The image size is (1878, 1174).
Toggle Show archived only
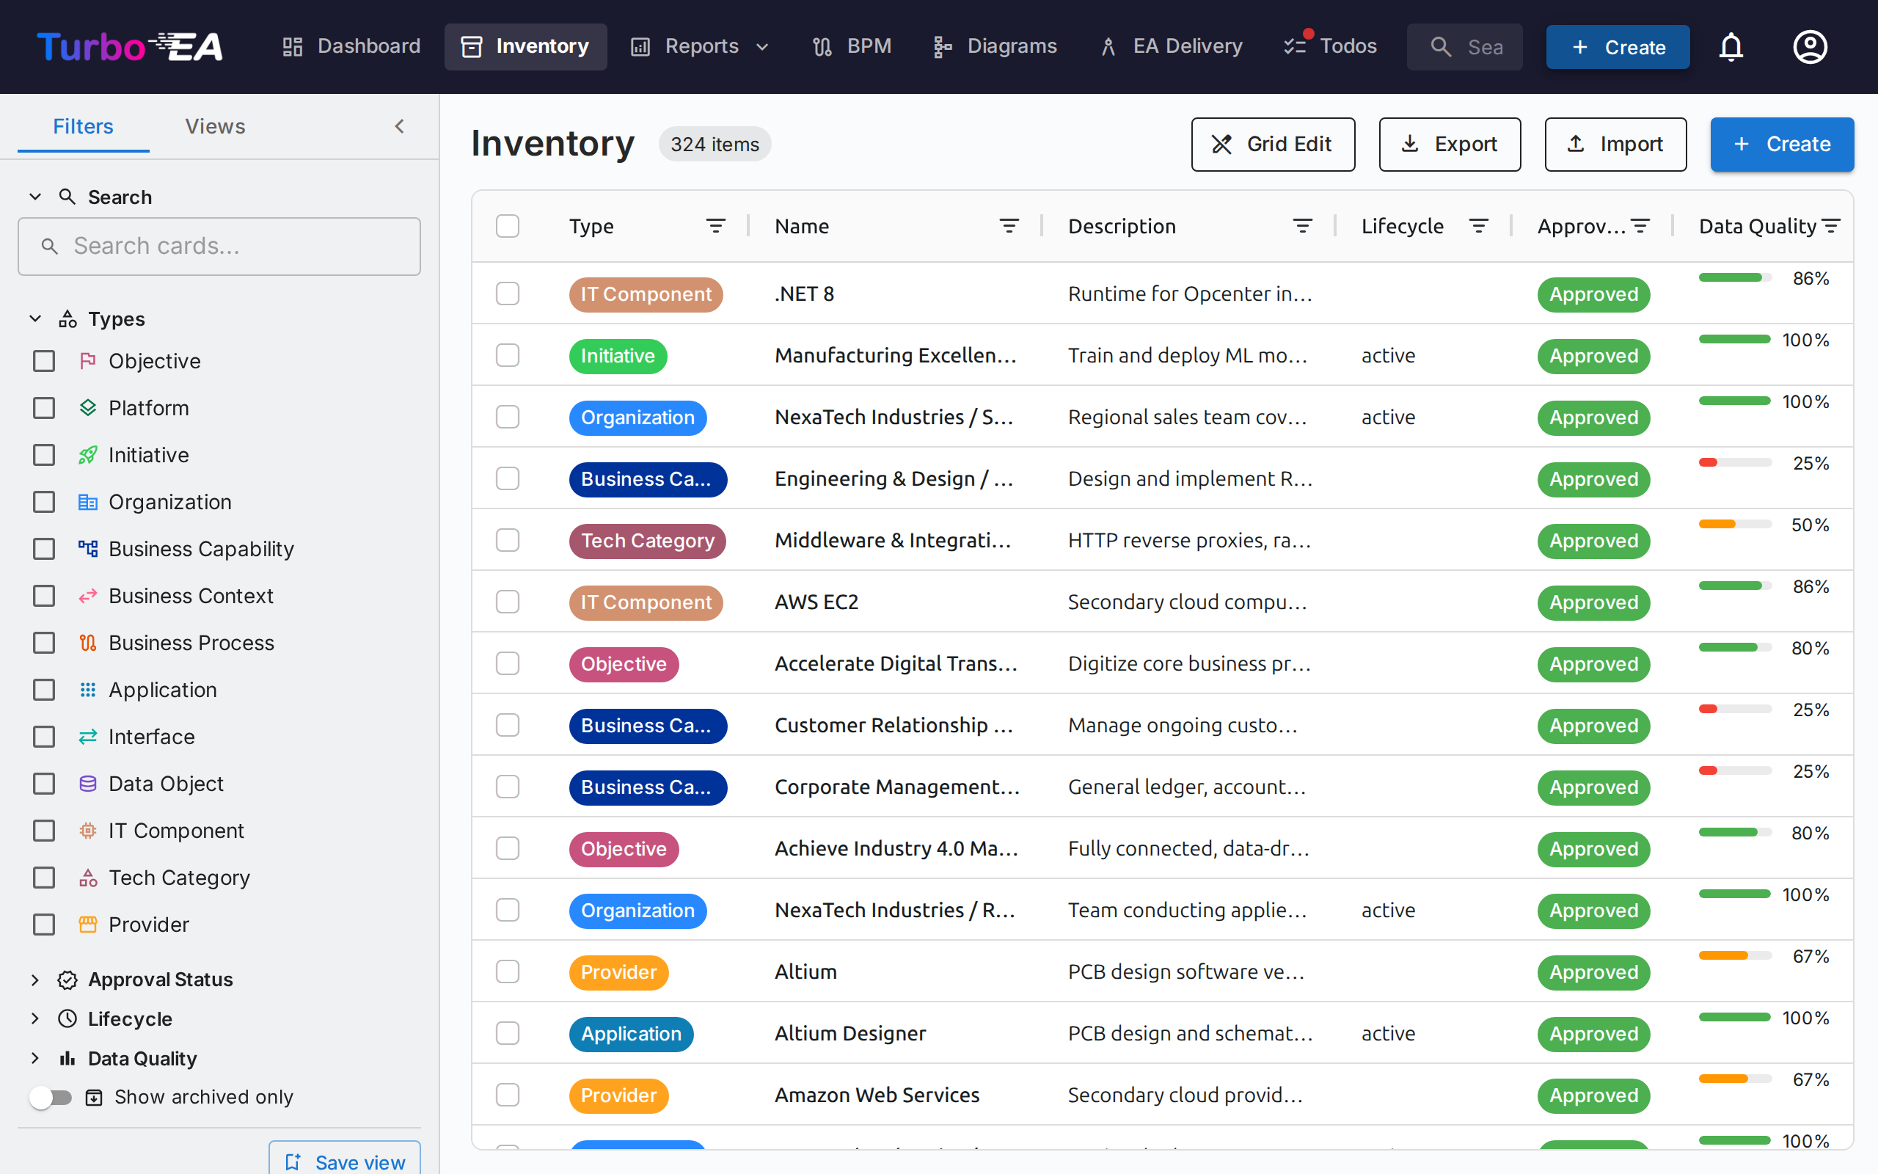tap(51, 1097)
